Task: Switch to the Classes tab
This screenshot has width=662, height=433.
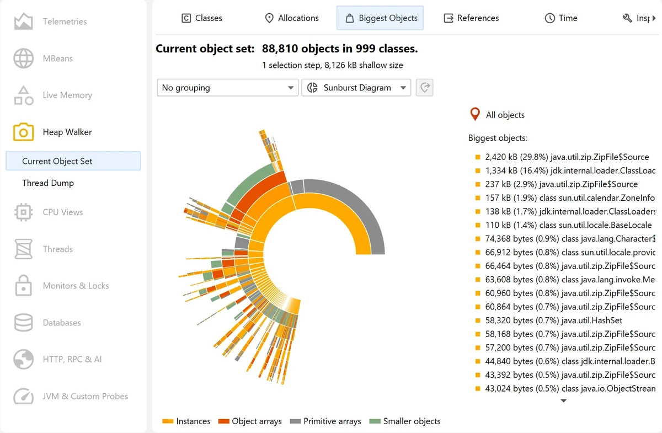Action: point(202,18)
